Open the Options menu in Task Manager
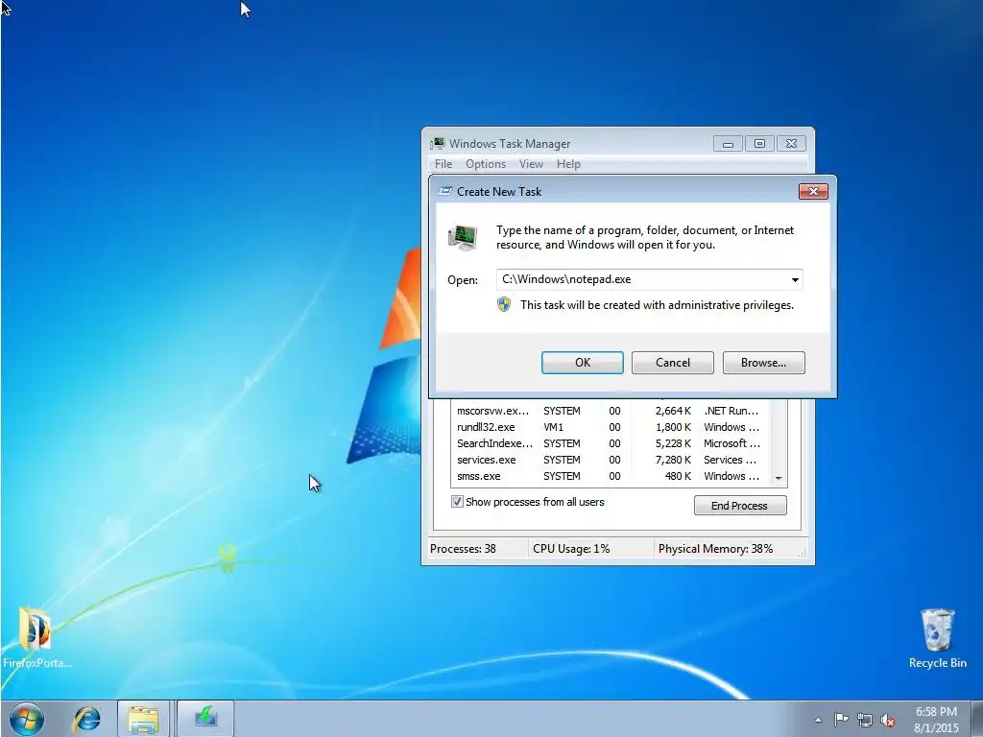This screenshot has width=983, height=737. pos(485,164)
